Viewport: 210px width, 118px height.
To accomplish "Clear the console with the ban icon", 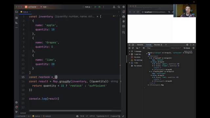I will 133,48.
